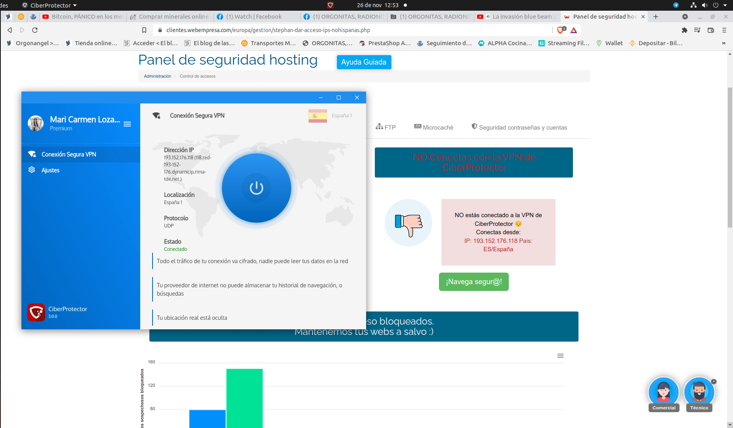Open Tienda online bookmark
This screenshot has height=428, width=733.
pos(92,43)
